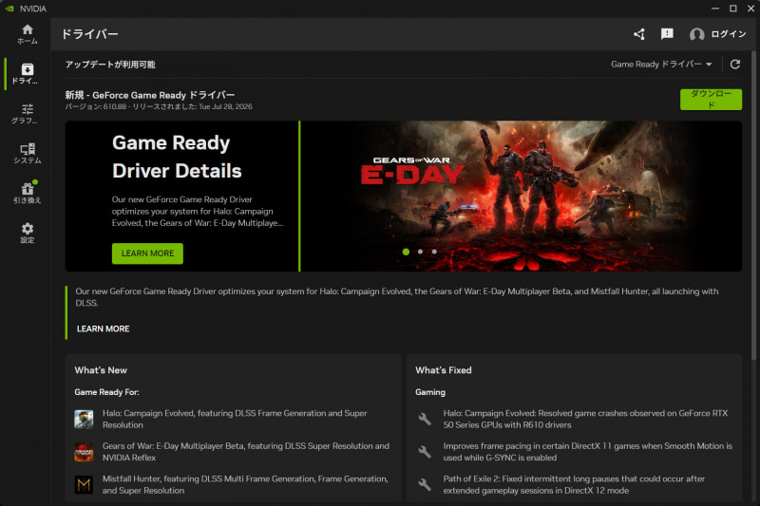Click the driver version 610.88 text line
The height and width of the screenshot is (506, 760).
coord(159,106)
